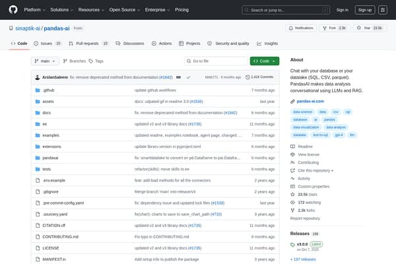Open the LICENSE file
This screenshot has height=264, width=396.
51,248
